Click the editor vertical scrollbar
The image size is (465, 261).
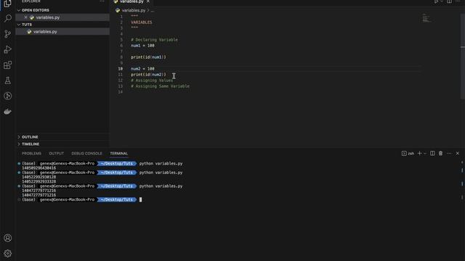click(463, 57)
